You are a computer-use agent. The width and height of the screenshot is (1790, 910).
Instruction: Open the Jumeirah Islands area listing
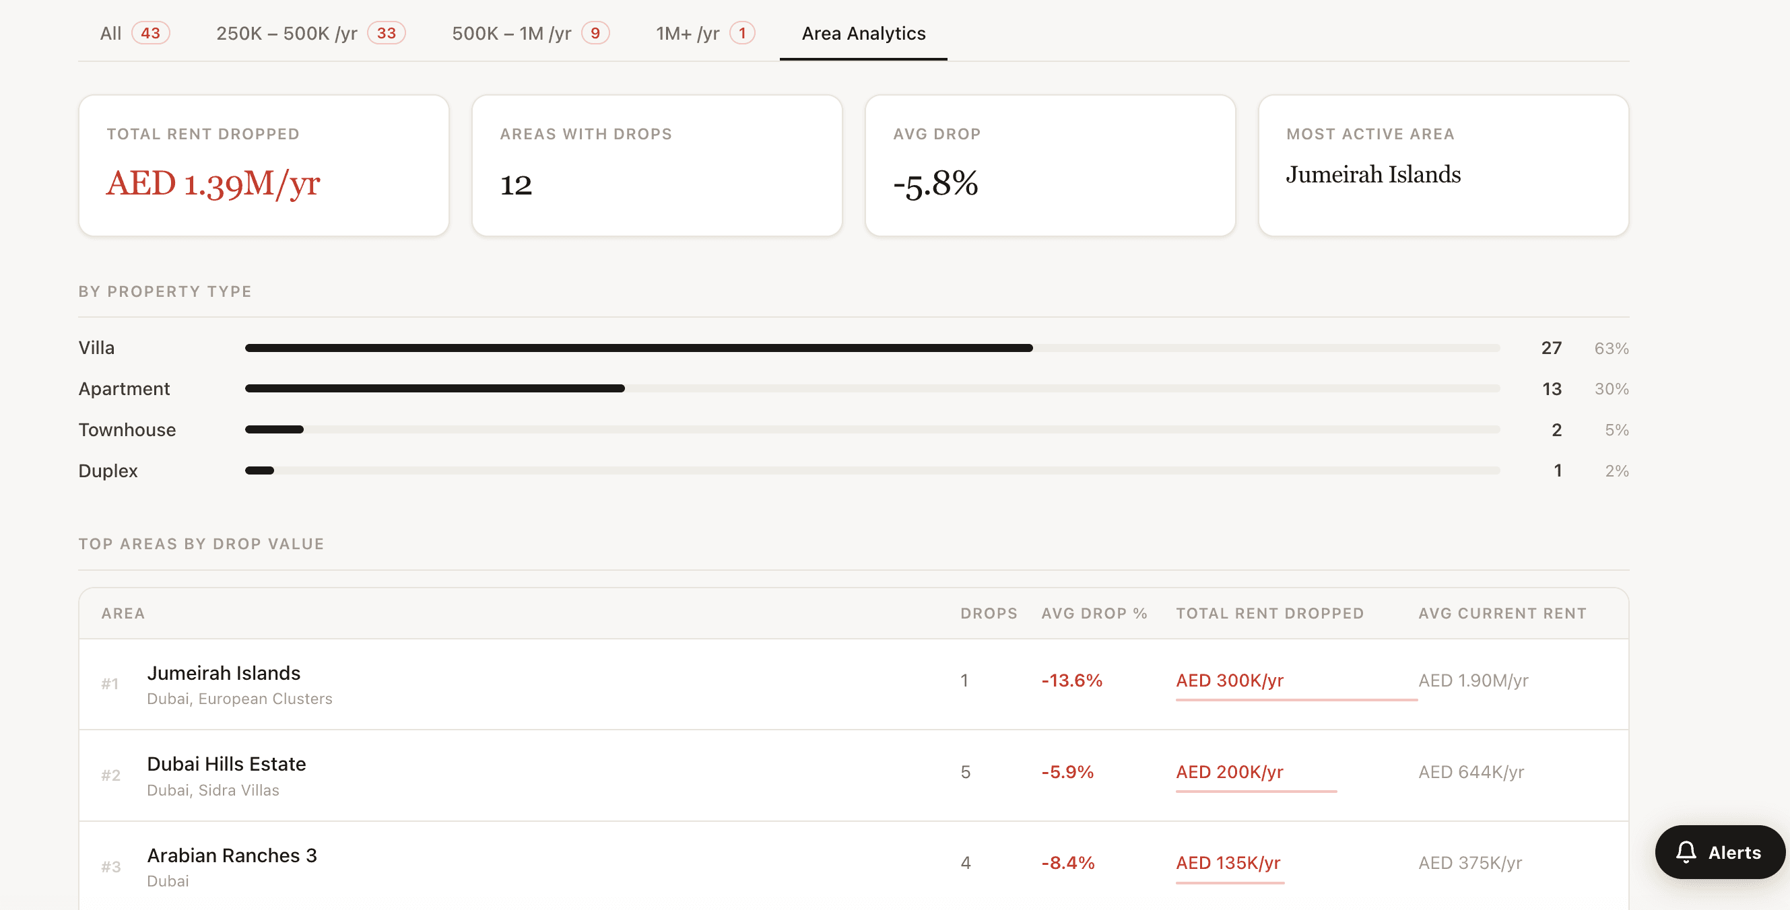tap(224, 672)
